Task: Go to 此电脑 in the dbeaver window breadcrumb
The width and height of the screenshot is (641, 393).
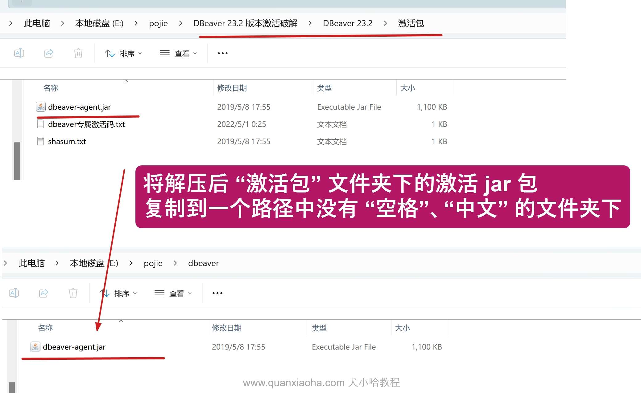Action: (x=32, y=263)
